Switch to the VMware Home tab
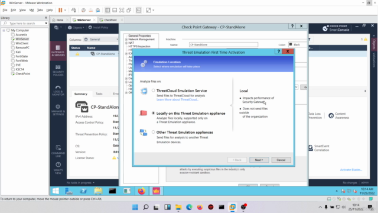378x213 pixels. [60, 20]
